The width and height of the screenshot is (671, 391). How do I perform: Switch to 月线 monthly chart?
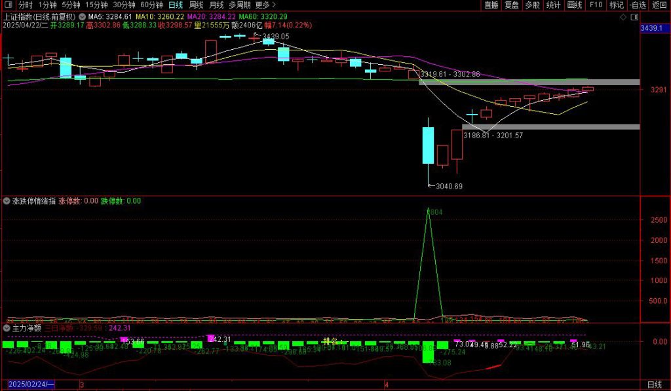click(216, 5)
